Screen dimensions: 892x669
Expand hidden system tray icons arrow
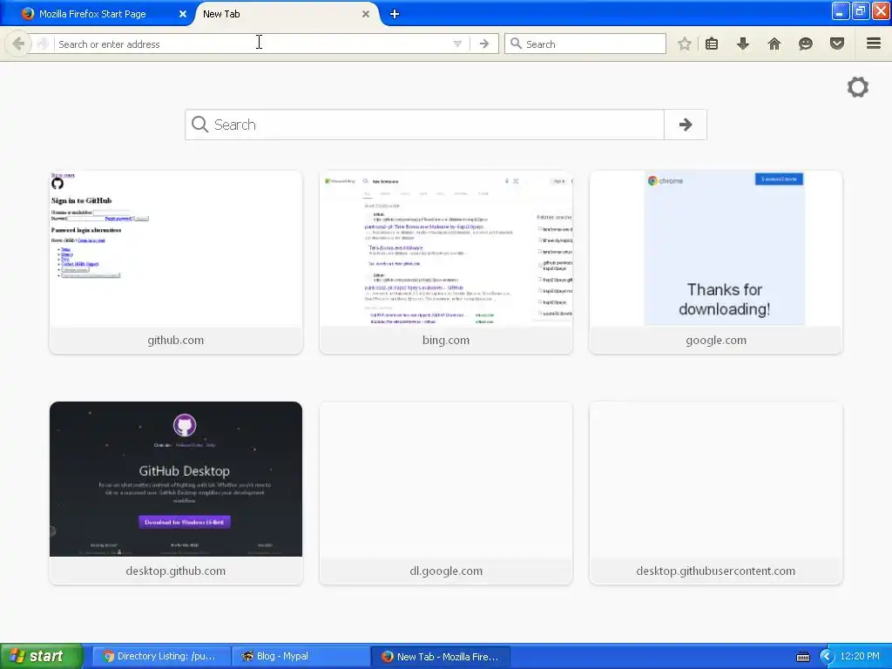[x=826, y=657]
